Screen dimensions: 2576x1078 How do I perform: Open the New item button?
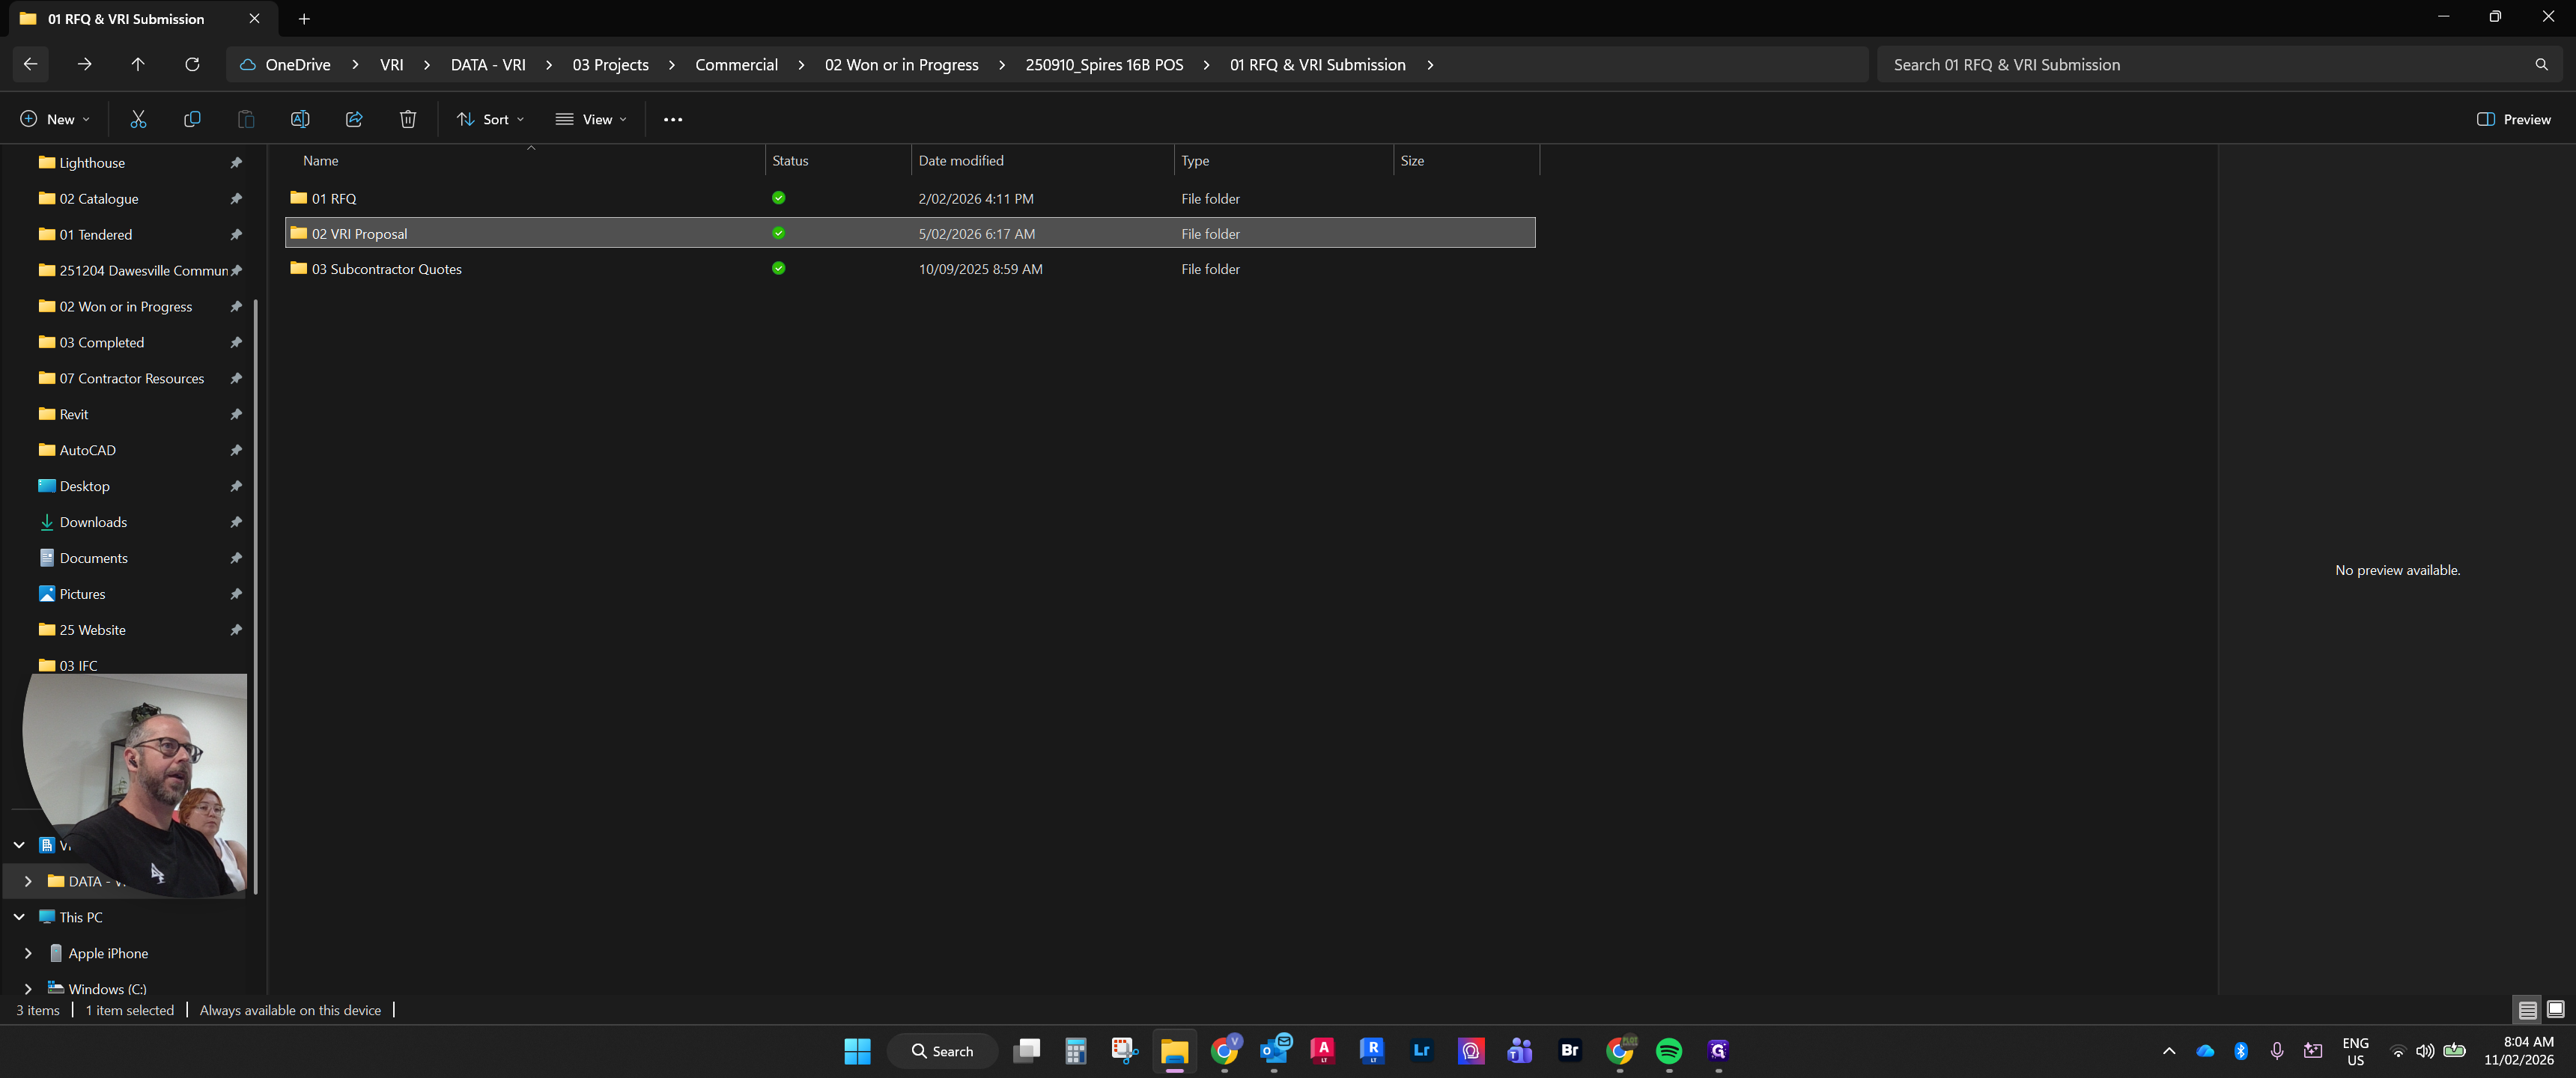[x=55, y=119]
